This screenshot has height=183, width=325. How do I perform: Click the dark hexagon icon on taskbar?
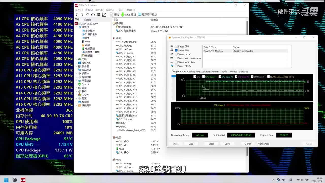coord(15,180)
